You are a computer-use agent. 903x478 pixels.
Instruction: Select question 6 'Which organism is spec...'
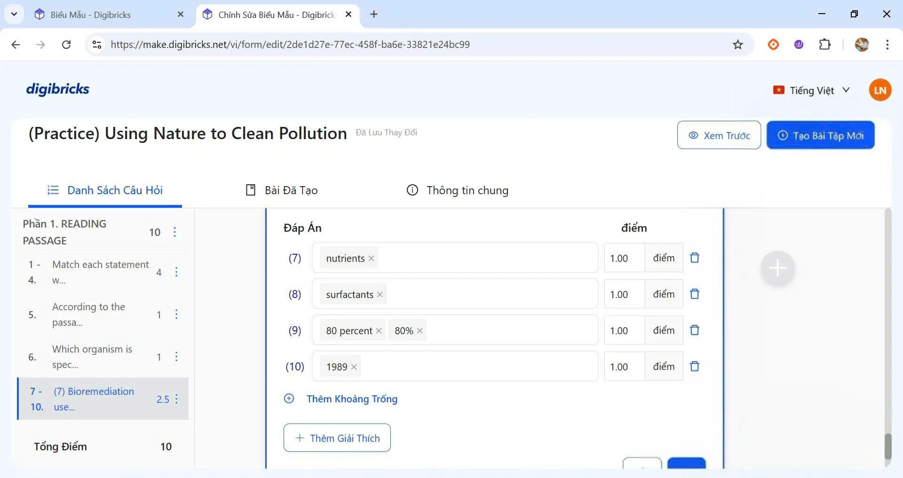click(92, 357)
